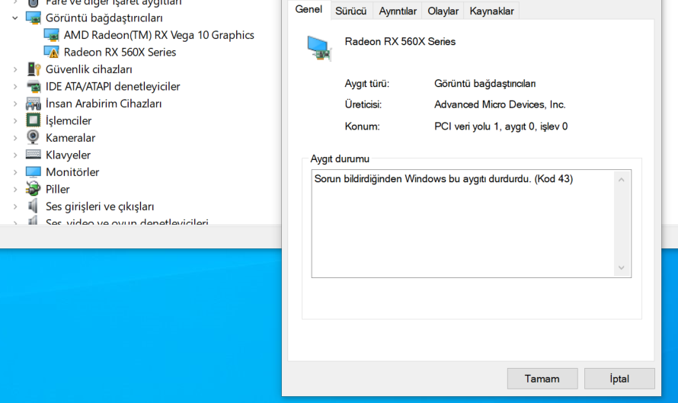Click the Ses girişleri ve çıkışları speaker icon
678x403 pixels.
[x=34, y=206]
